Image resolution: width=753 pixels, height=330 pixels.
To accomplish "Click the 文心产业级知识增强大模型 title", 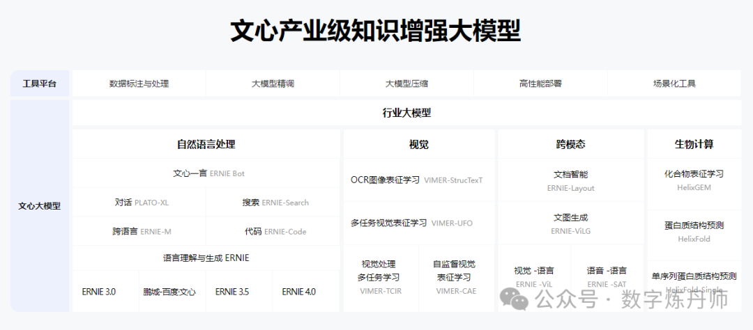I will point(376,31).
